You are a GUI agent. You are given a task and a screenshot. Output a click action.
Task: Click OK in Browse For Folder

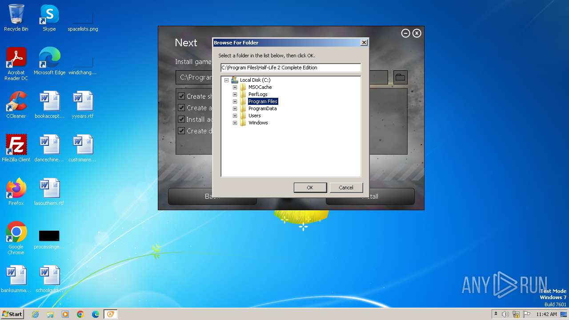(310, 188)
